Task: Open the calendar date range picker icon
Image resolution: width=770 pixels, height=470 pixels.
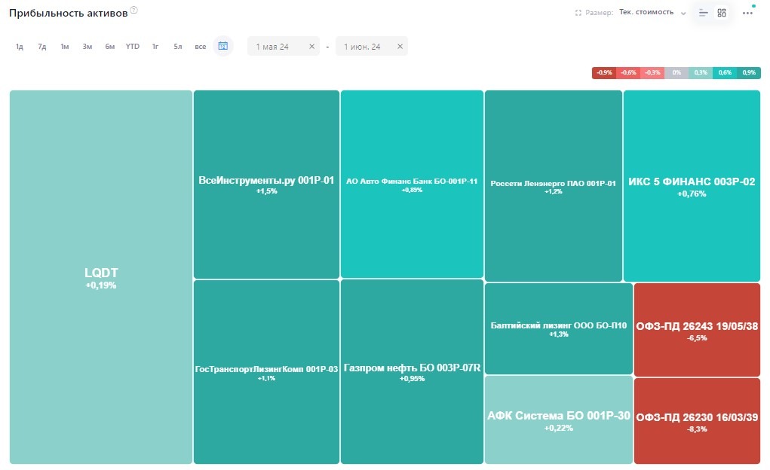Action: coord(223,46)
